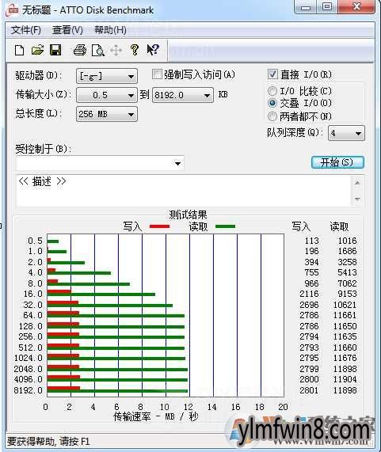Screen dimensions: 381x452
Task: Click the 64.0 transfer size row label
Action: [33, 315]
